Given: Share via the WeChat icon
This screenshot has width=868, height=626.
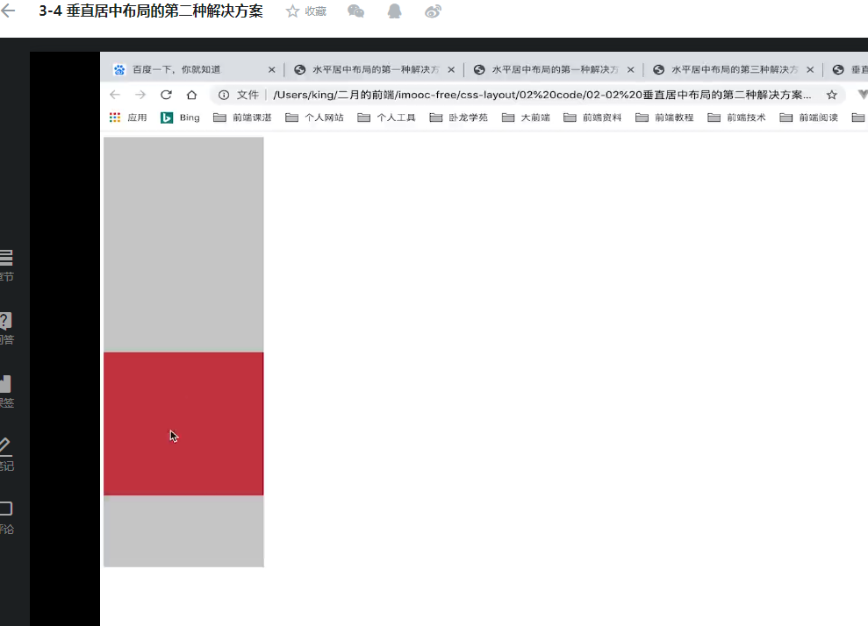Looking at the screenshot, I should (x=356, y=11).
